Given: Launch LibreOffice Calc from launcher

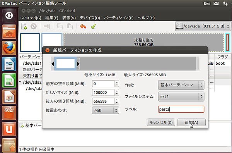Looking at the screenshot, I should coord(9,81).
